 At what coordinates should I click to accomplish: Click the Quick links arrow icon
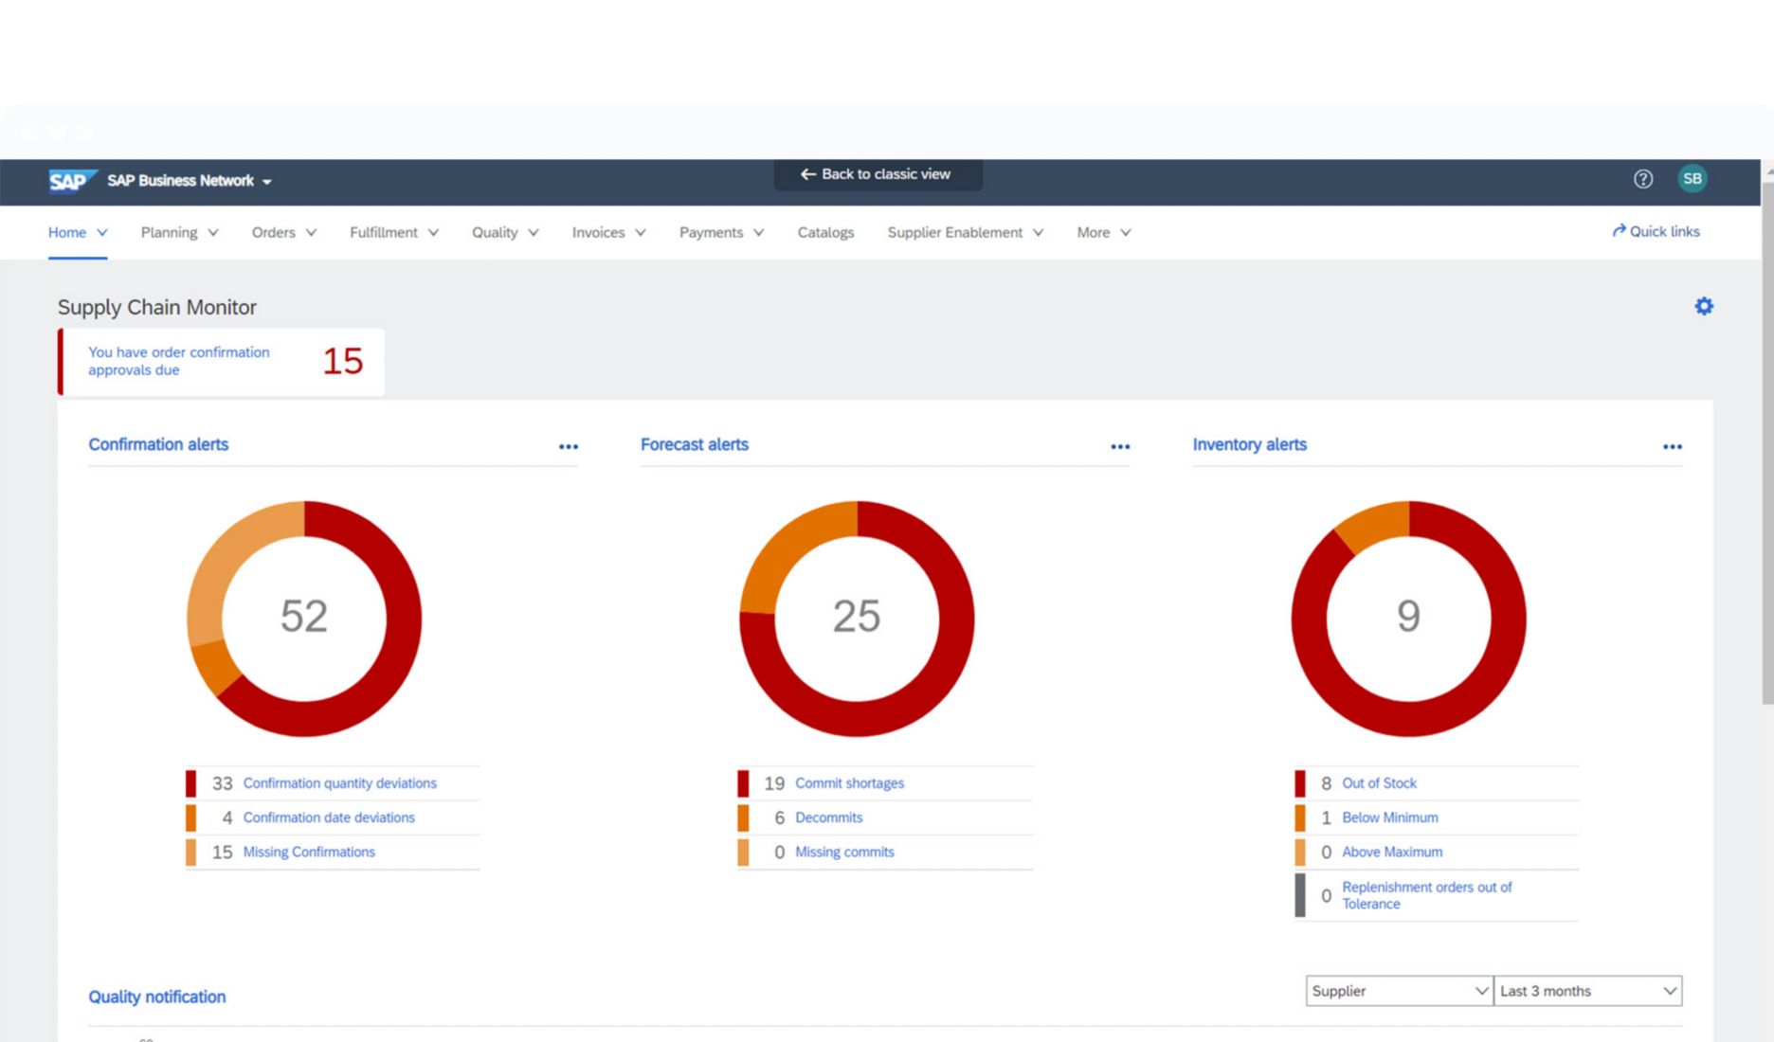(x=1619, y=231)
